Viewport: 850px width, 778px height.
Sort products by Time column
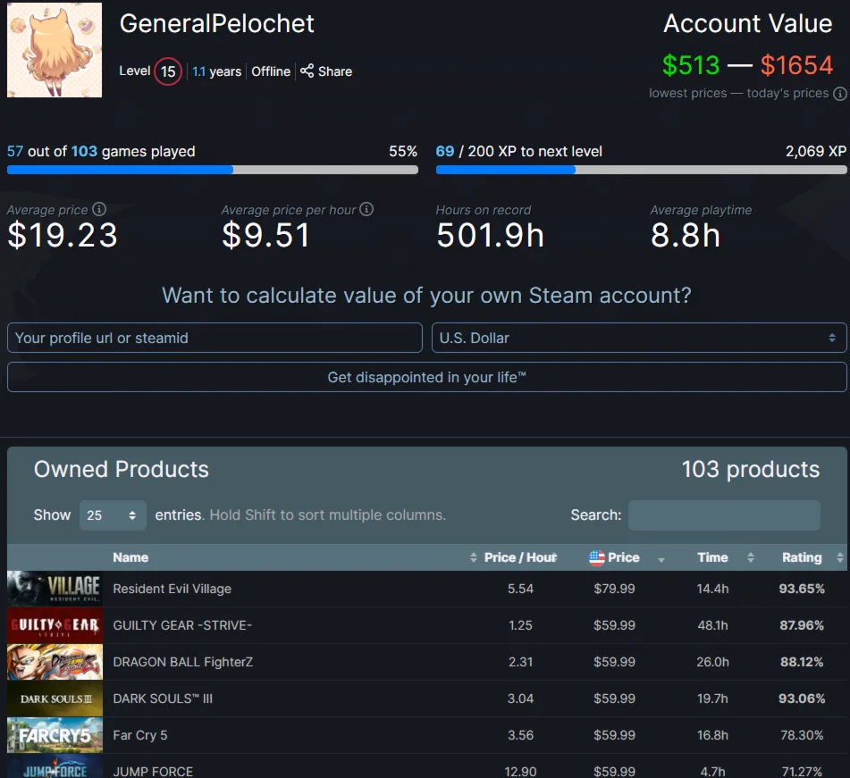click(712, 557)
